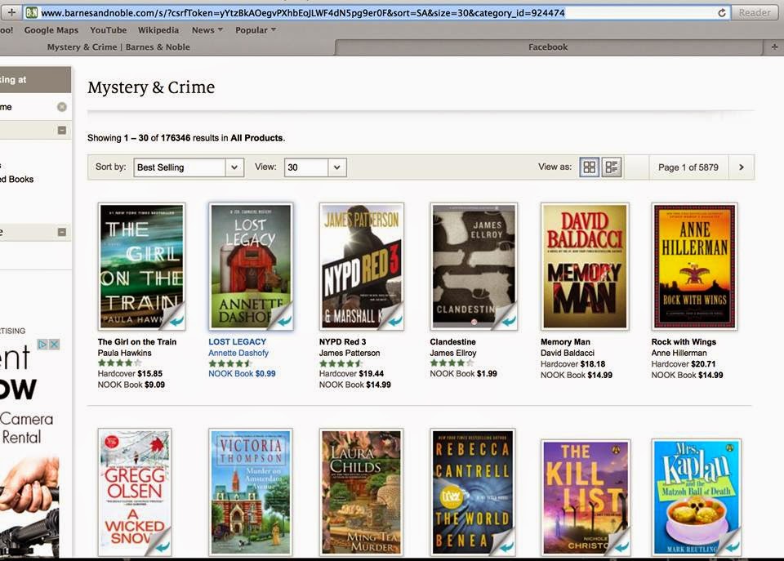Viewport: 784px width, 561px height.
Task: Click the AdChoices triangle icon
Action: point(42,345)
